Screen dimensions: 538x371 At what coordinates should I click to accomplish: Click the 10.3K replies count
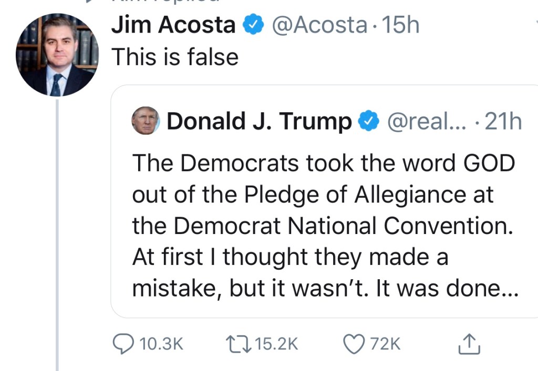click(x=161, y=344)
